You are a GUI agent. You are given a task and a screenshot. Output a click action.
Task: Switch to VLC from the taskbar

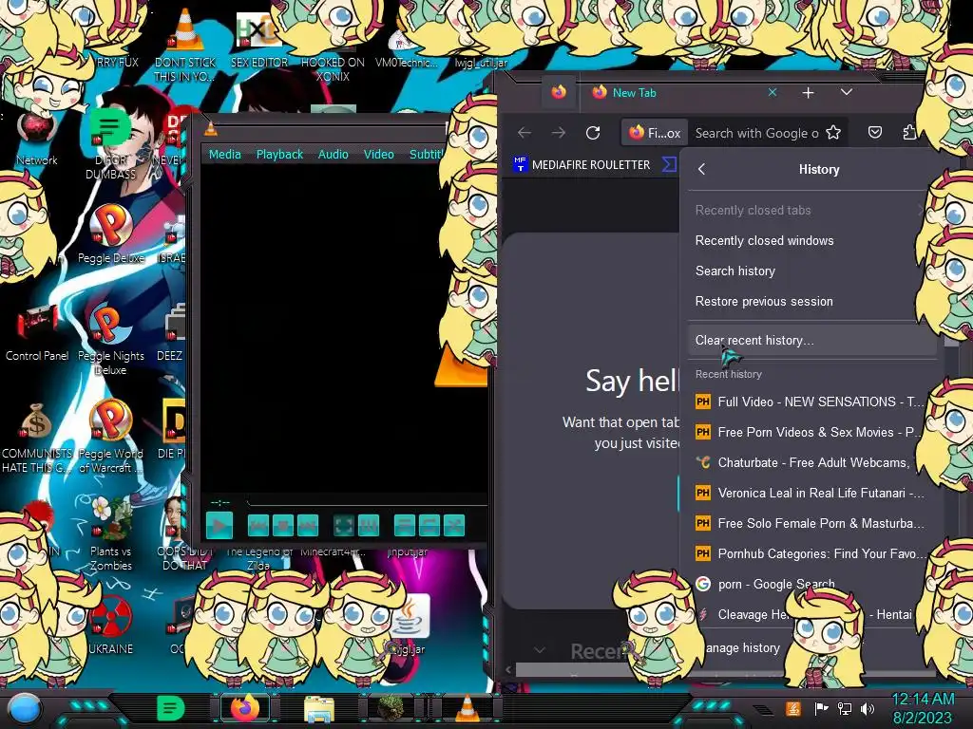tap(467, 708)
